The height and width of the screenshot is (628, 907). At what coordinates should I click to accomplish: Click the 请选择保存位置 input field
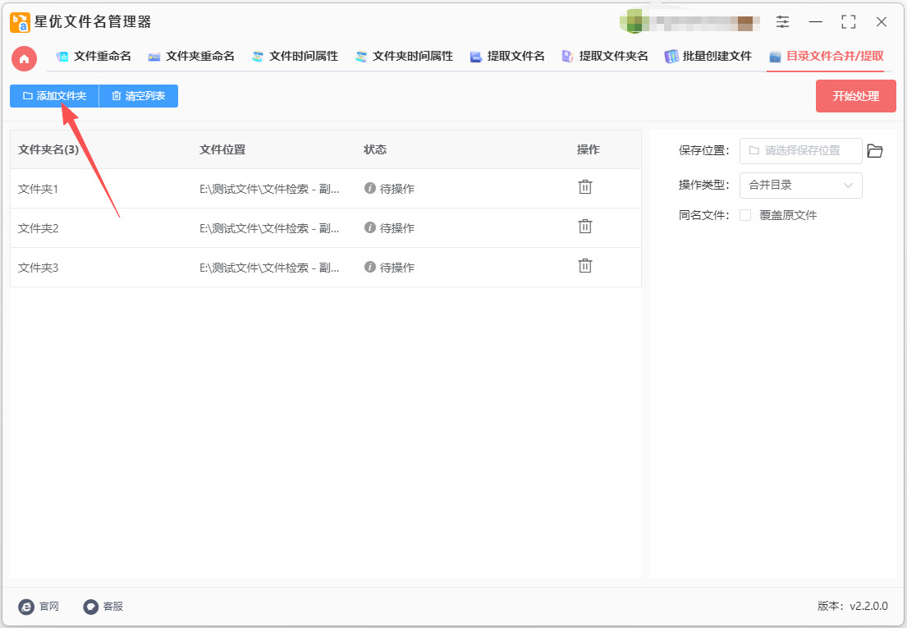click(801, 151)
